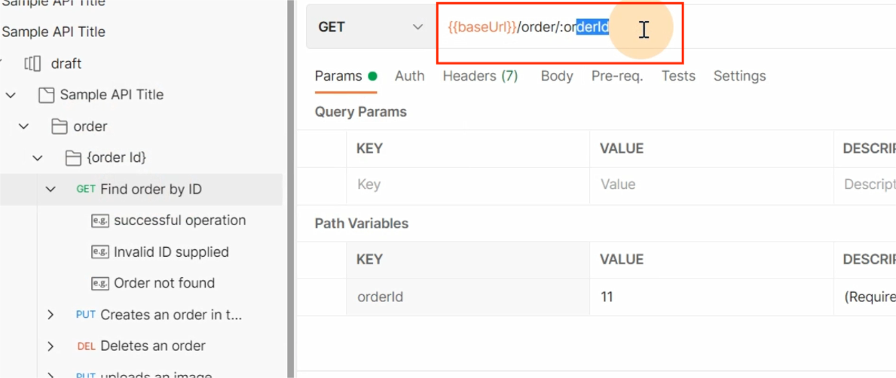Select the PUT Creates an order request
896x378 pixels.
(x=171, y=315)
